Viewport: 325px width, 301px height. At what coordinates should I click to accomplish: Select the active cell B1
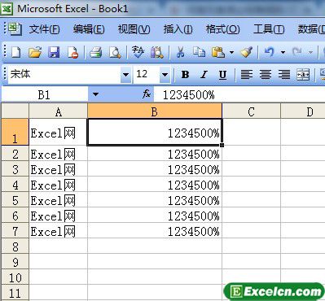[x=155, y=132]
